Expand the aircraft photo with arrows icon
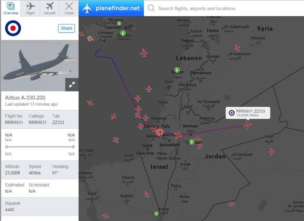Image resolution: width=304 pixels, height=221 pixels. 72,85
